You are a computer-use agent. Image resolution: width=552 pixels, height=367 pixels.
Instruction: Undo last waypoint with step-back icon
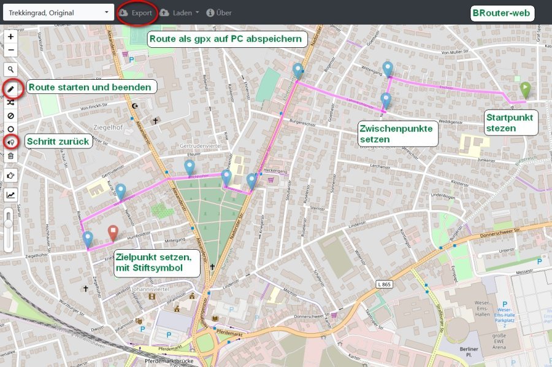pos(10,142)
